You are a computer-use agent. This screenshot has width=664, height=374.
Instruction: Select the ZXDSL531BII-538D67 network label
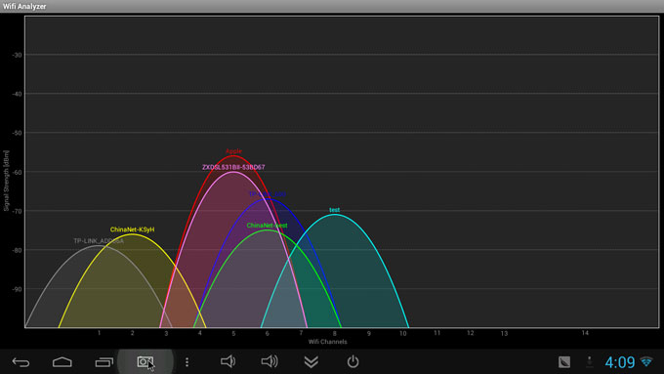[233, 167]
